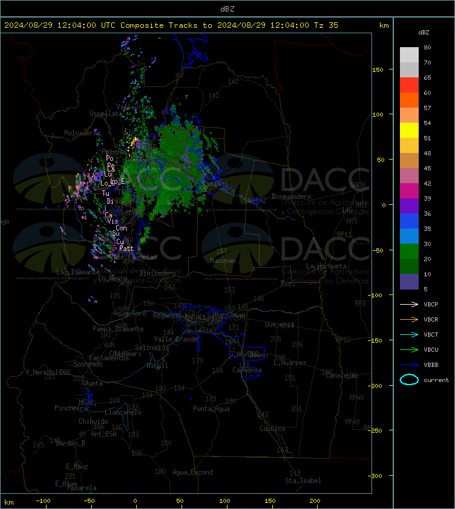Click the 'km' unit label at bottom left

click(9, 502)
